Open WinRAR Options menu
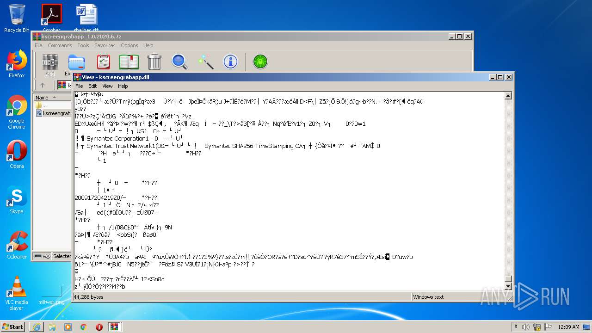Image resolution: width=592 pixels, height=333 pixels. [x=129, y=45]
